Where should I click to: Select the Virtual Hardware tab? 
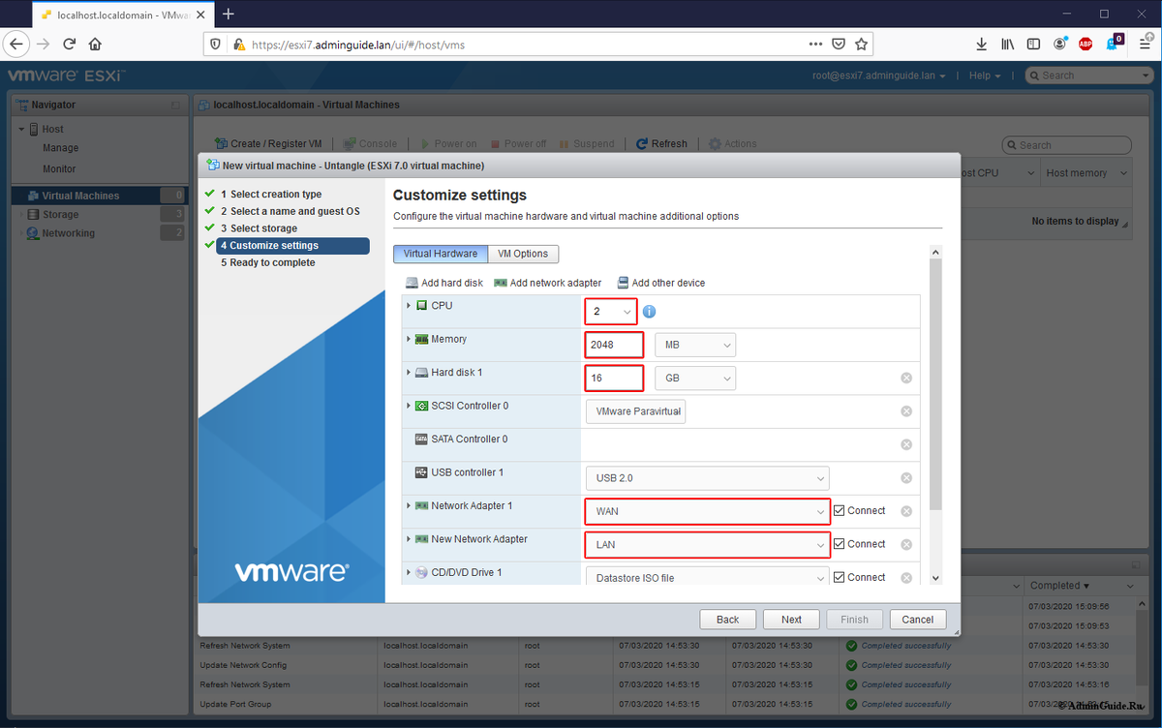pos(441,254)
